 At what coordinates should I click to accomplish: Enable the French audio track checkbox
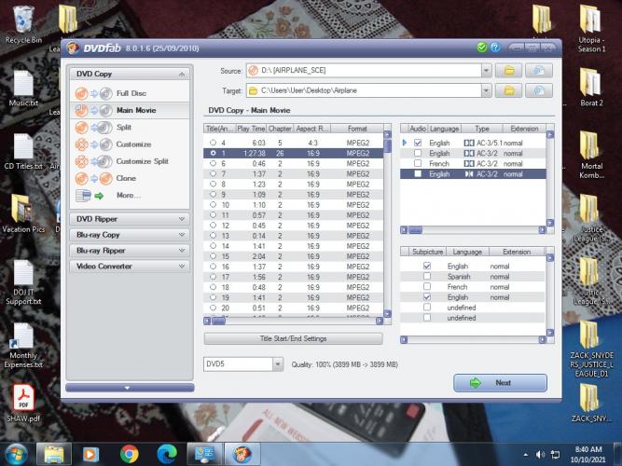point(418,163)
